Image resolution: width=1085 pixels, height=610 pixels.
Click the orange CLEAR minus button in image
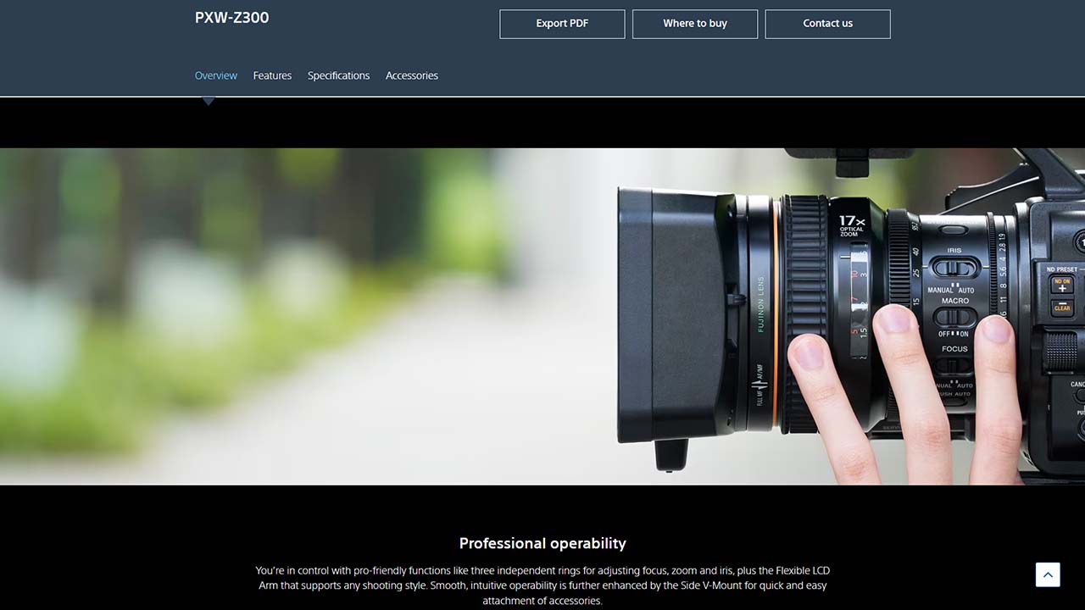point(1062,306)
